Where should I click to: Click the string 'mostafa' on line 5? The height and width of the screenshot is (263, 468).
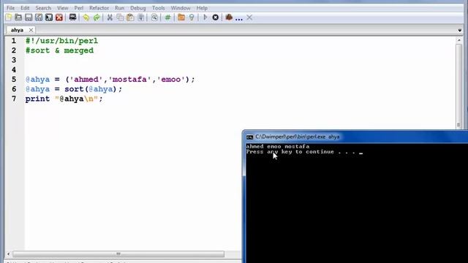129,80
